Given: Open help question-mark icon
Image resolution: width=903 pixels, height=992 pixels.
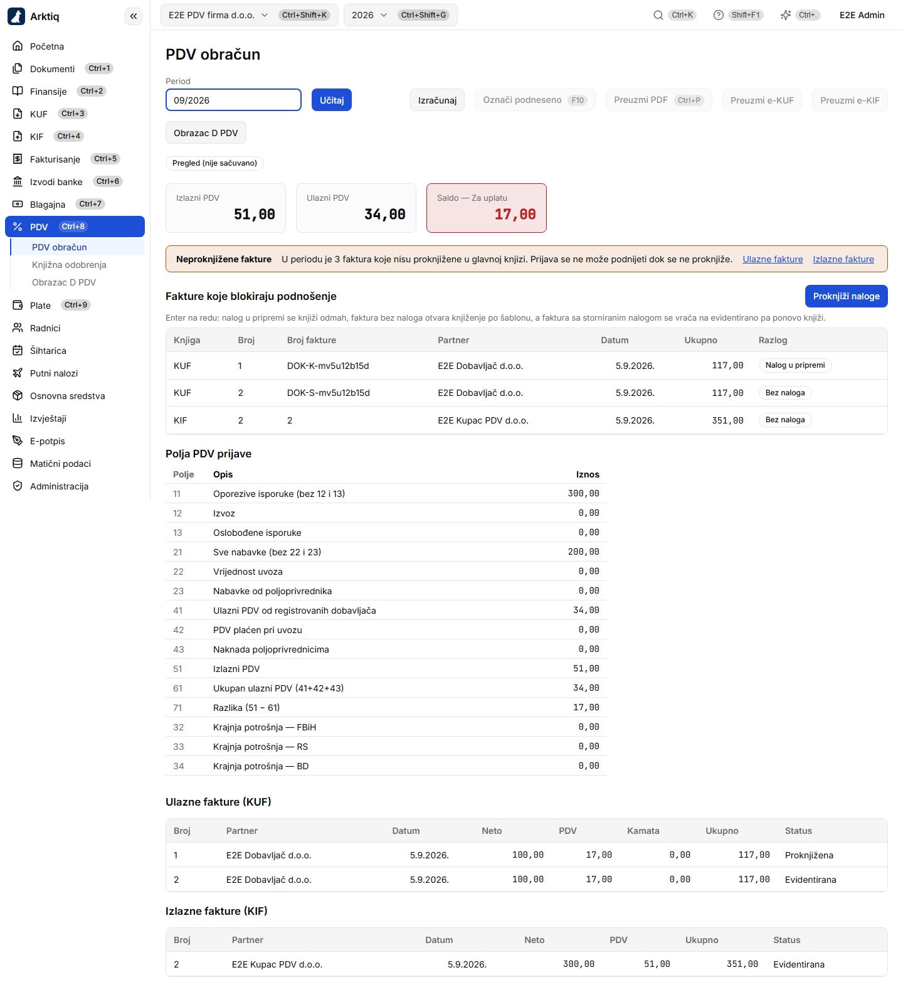Looking at the screenshot, I should (x=719, y=15).
